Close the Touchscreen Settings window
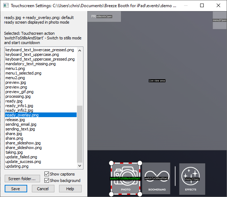The width and height of the screenshot is (227, 197). (218, 5)
